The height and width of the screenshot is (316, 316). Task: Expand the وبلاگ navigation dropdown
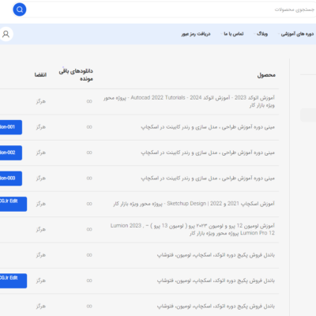click(261, 34)
